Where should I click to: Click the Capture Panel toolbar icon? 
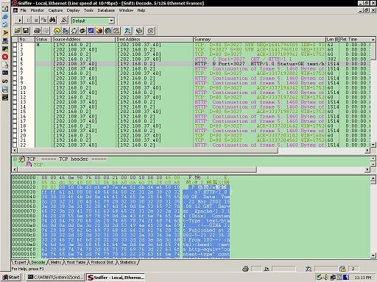pyautogui.click(x=127, y=31)
